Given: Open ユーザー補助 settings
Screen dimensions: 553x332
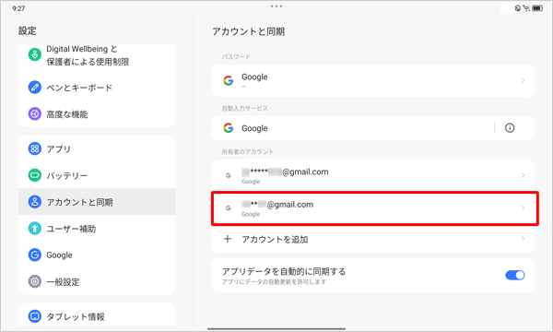Looking at the screenshot, I should point(97,229).
